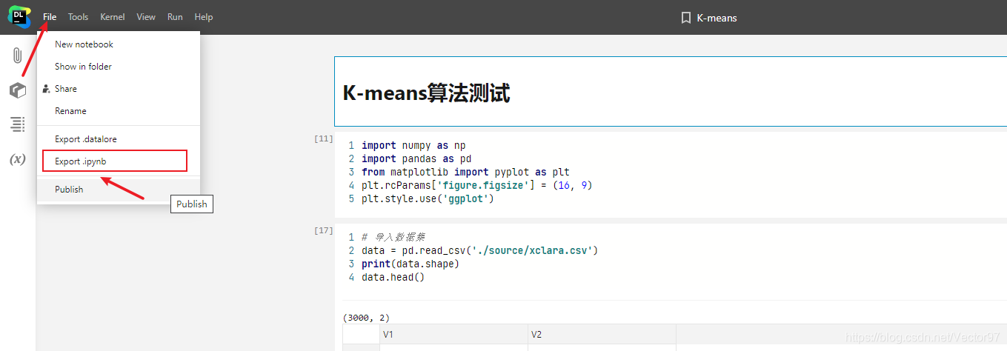Screen dimensions: 1007x351
Task: Select the K-means算法测试 heading cell
Action: pos(671,92)
